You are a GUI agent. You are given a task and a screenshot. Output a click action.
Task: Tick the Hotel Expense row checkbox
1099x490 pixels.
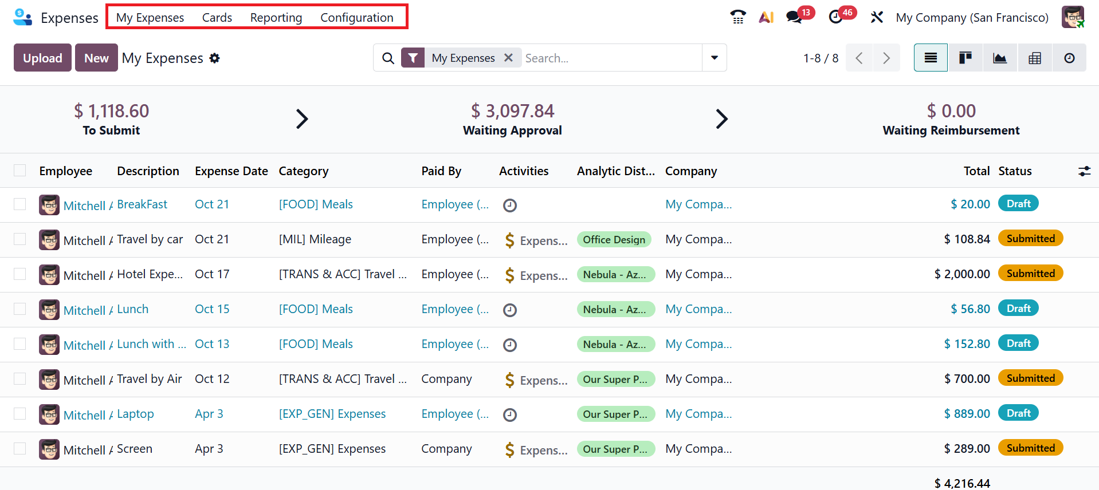point(20,274)
